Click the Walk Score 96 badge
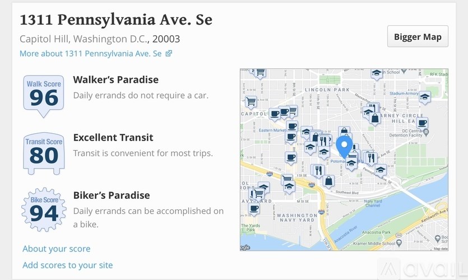468x280 pixels. (44, 95)
